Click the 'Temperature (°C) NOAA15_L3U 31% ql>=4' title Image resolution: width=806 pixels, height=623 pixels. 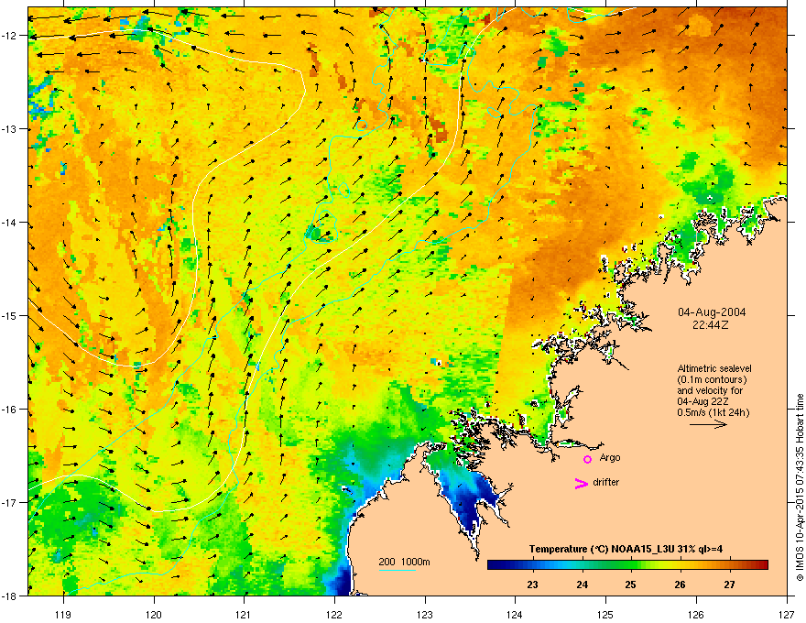click(x=626, y=549)
